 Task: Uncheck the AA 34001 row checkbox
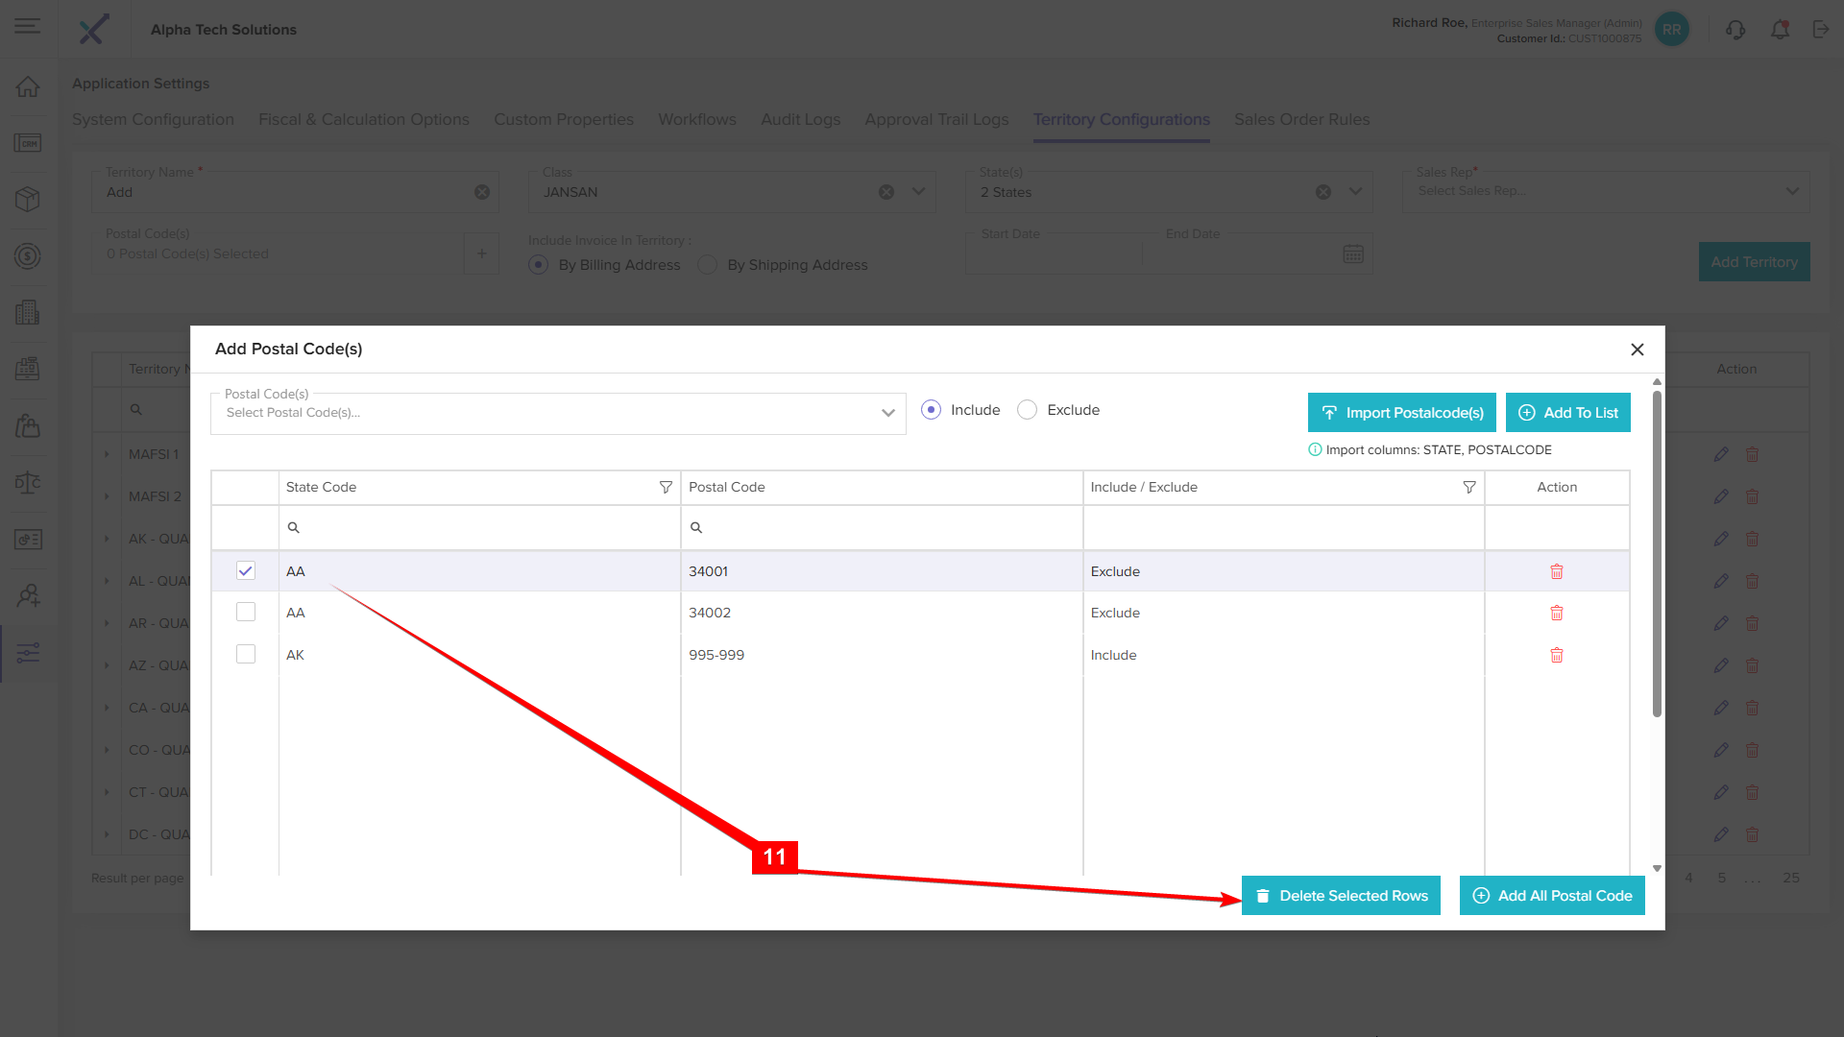[x=246, y=571]
